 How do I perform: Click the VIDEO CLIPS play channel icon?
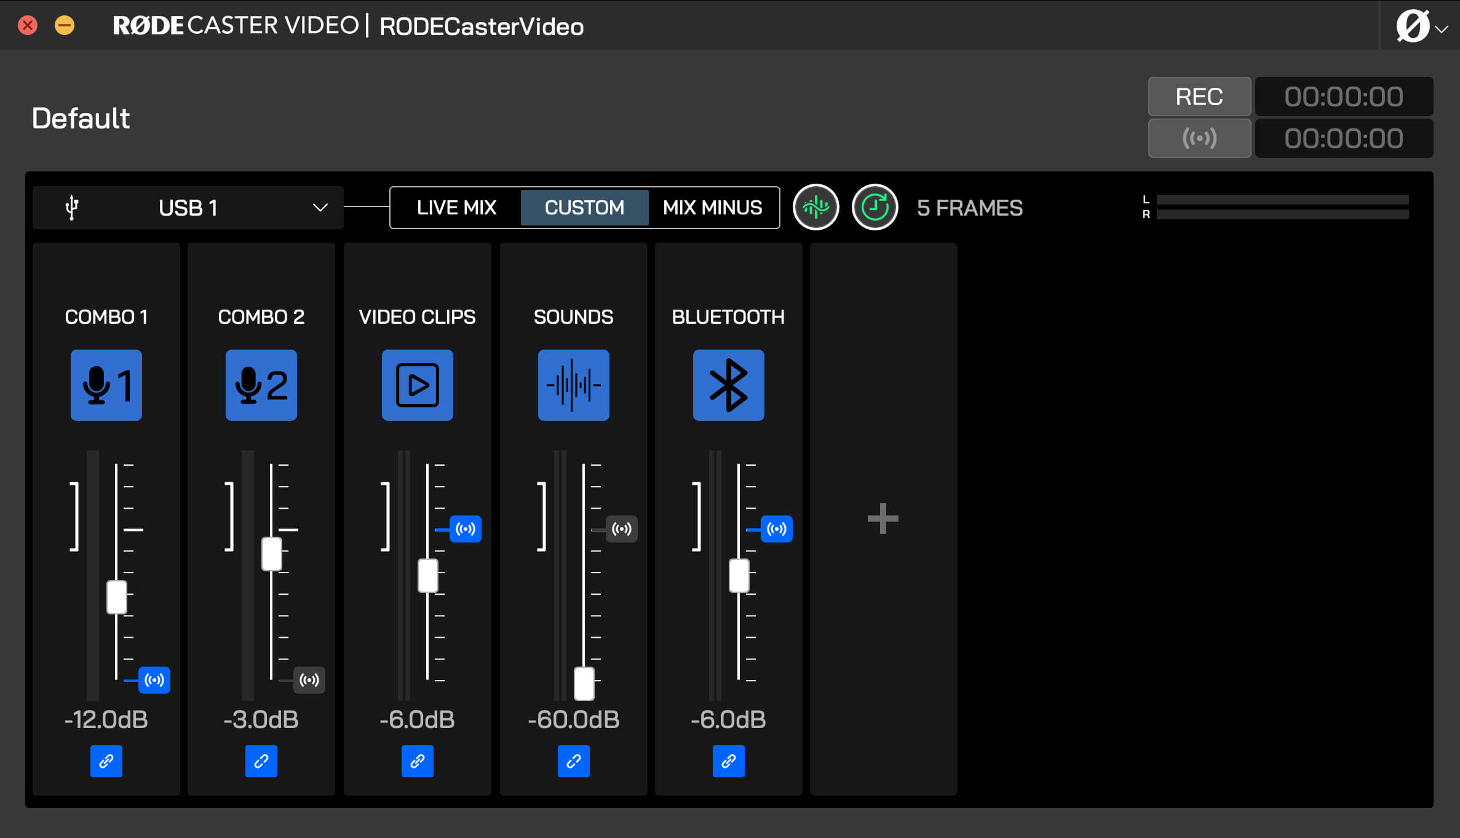point(417,385)
